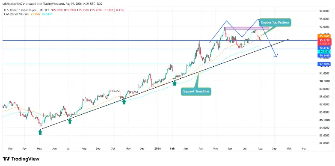This screenshot has height=166, width=335.
Task: Click the blue 94.1449 price level tag
Action: click(x=325, y=55)
